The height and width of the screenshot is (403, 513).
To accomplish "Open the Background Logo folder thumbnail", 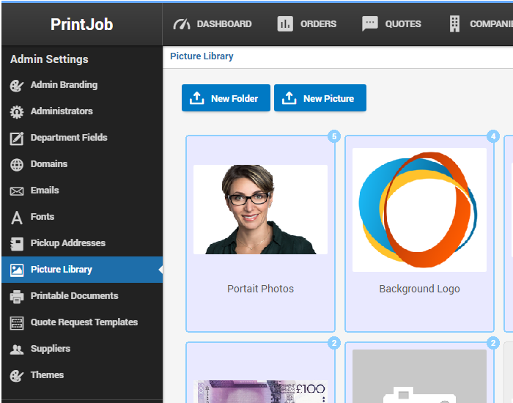I will (419, 210).
